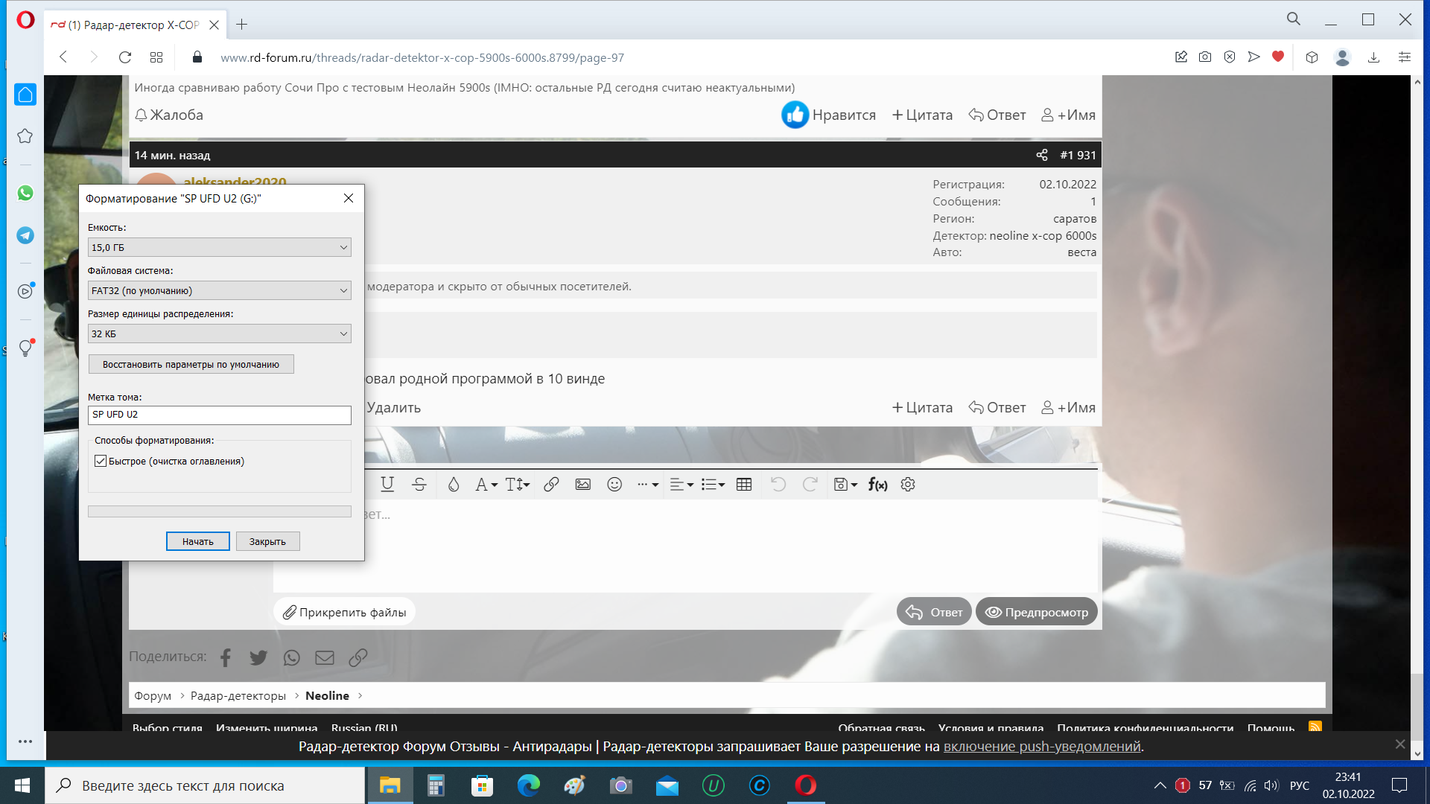Toggle quick format checkbox
Viewport: 1430px width, 804px height.
tap(101, 462)
